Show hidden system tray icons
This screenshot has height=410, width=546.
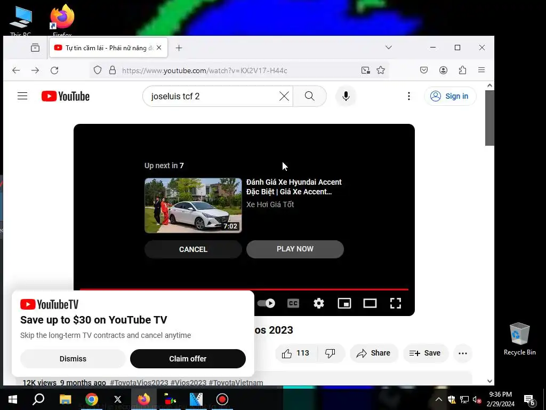pyautogui.click(x=439, y=399)
